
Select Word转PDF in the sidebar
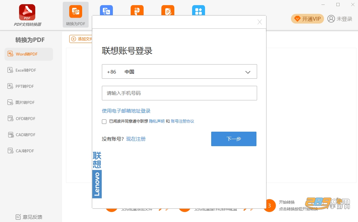click(x=29, y=54)
